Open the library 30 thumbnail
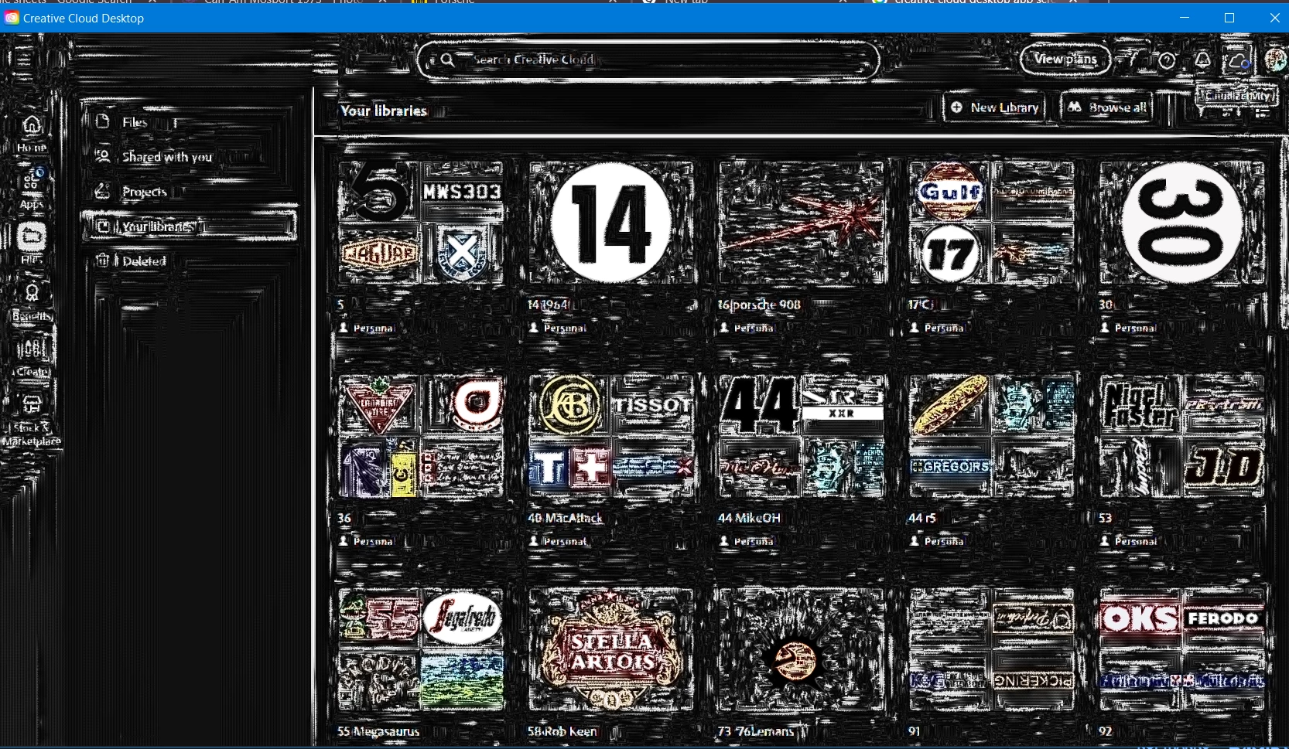The height and width of the screenshot is (749, 1289). [1182, 223]
